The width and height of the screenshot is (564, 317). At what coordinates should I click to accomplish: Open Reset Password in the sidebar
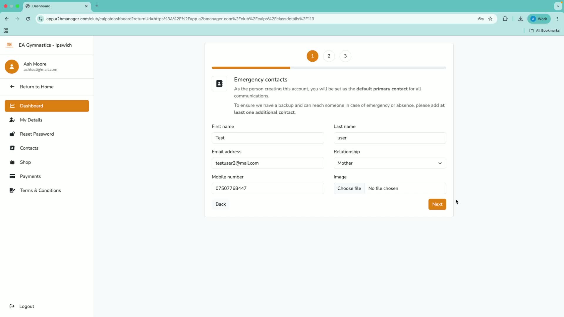click(47, 134)
